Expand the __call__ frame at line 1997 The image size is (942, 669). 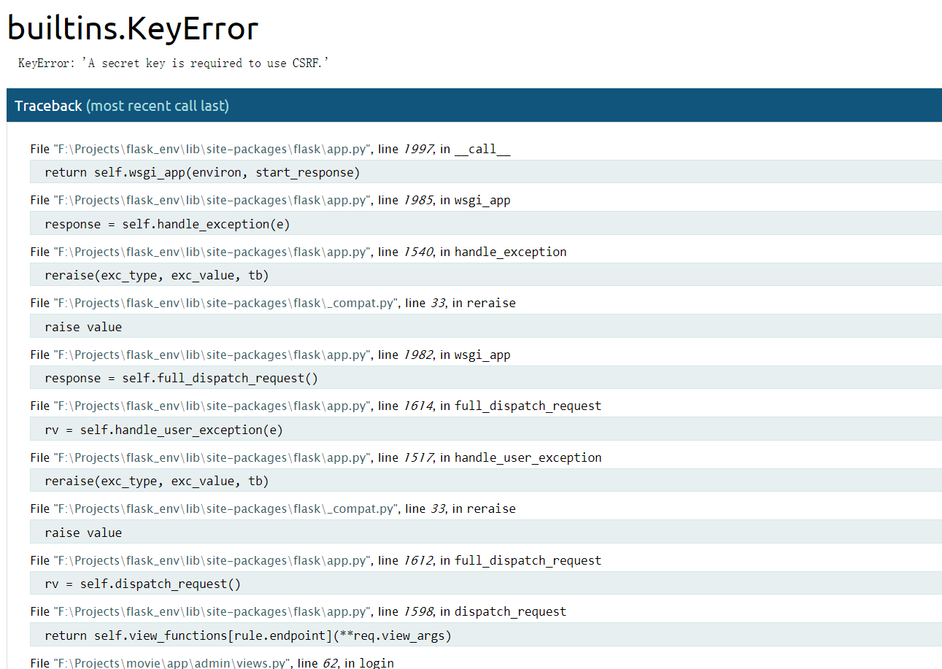pos(270,149)
